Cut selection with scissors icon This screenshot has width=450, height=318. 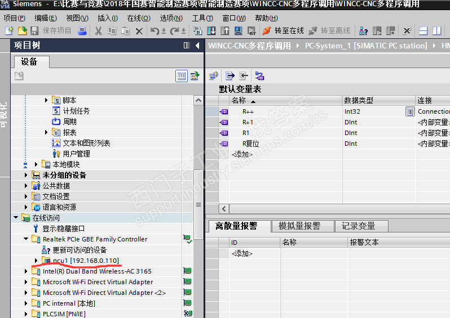click(x=99, y=30)
